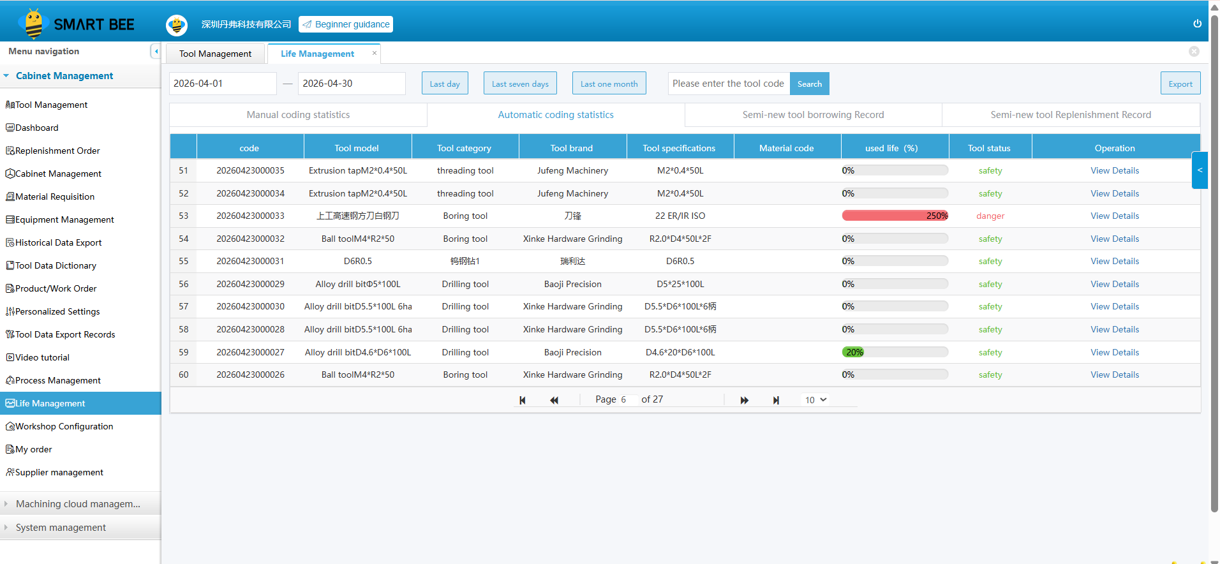Open Beginner guidance

346,24
